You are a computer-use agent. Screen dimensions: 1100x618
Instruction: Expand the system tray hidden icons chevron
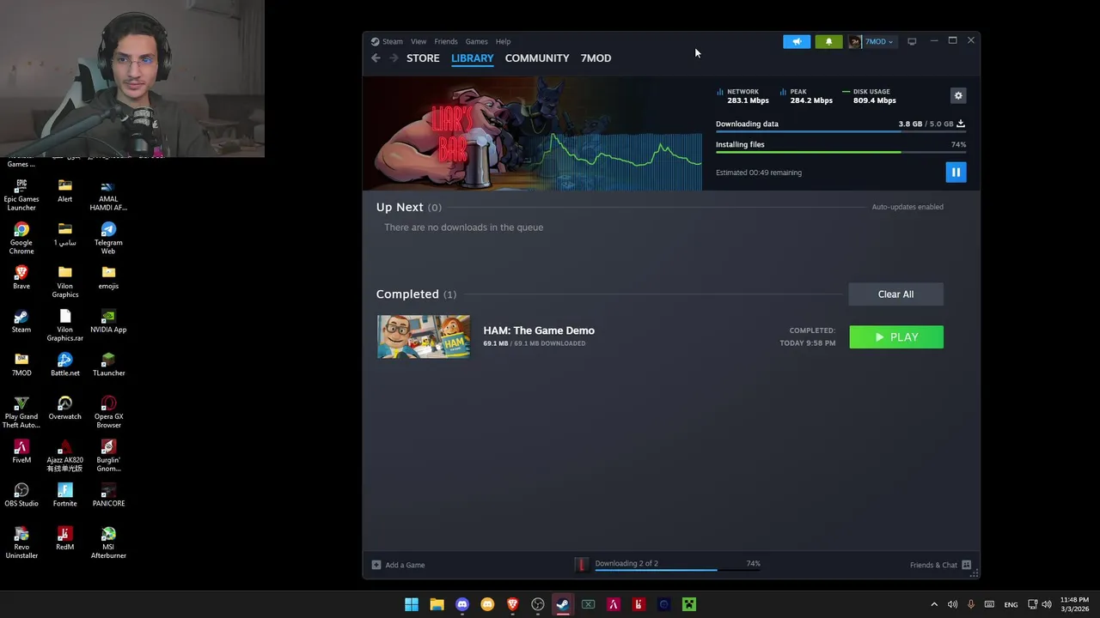934,604
